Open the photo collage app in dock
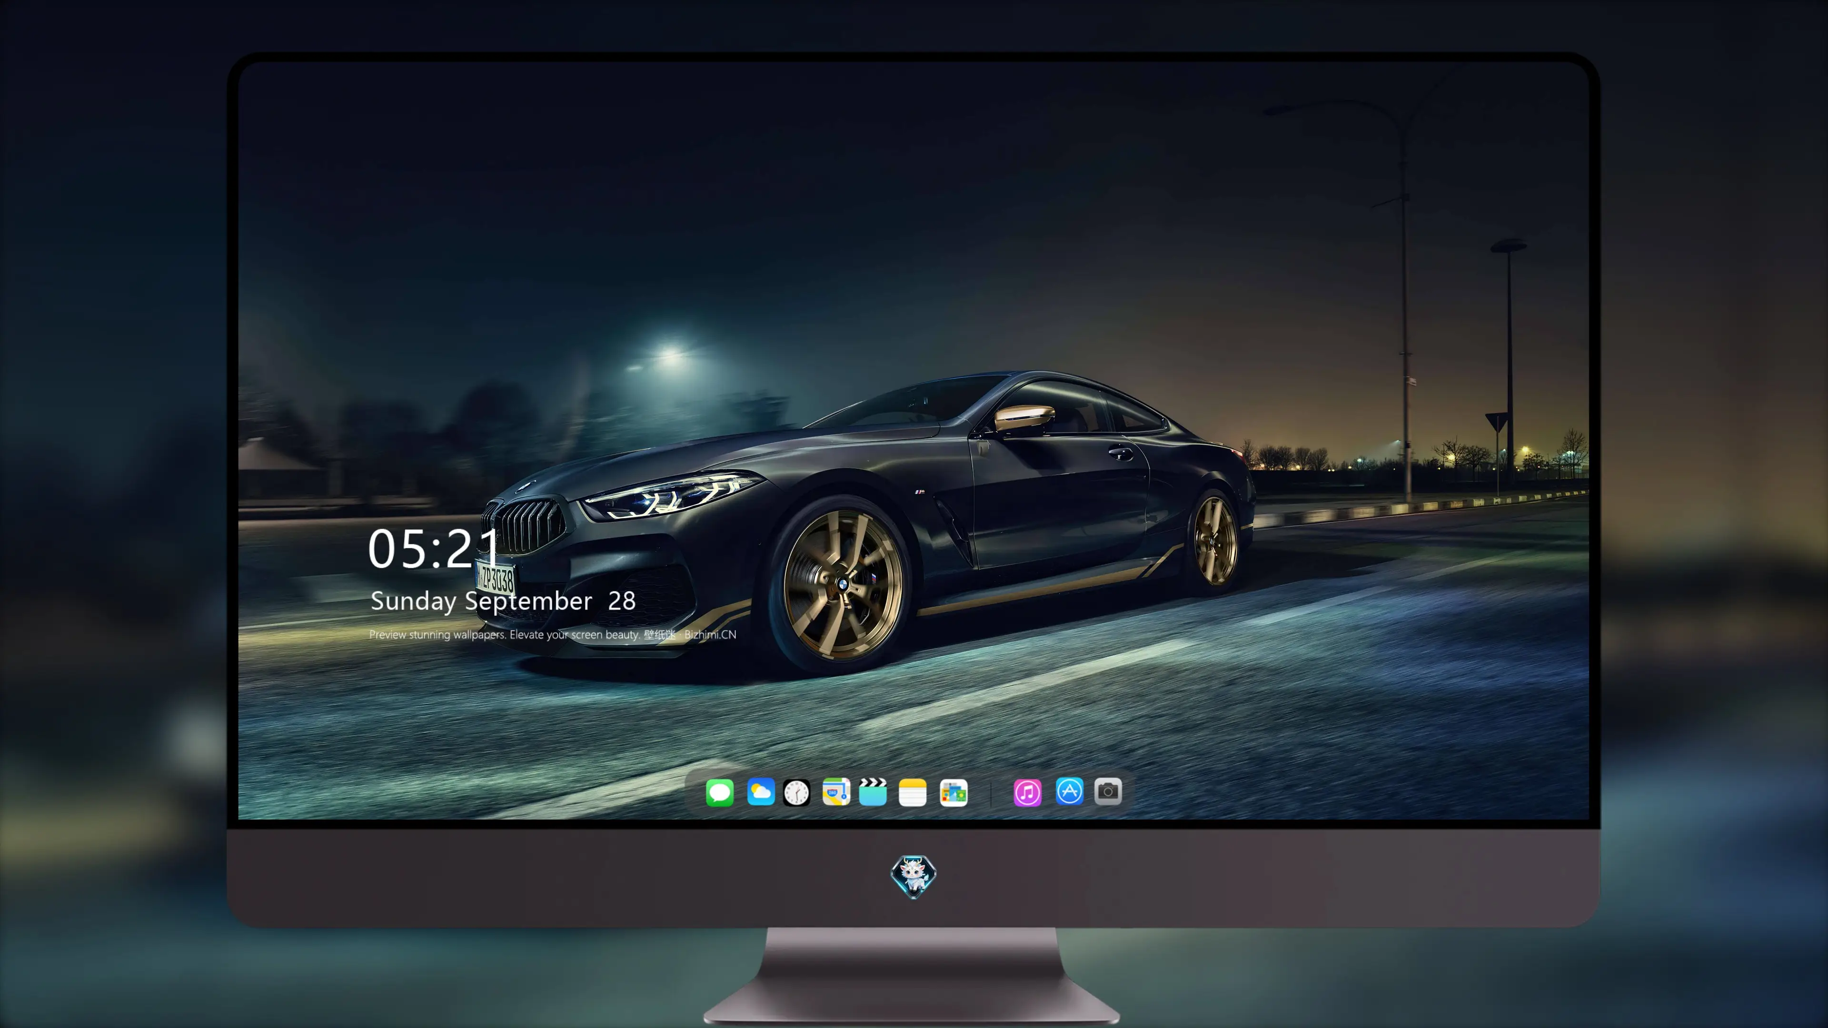The height and width of the screenshot is (1028, 1828). click(x=954, y=792)
